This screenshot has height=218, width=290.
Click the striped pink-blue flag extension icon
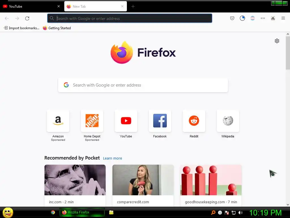click(252, 18)
